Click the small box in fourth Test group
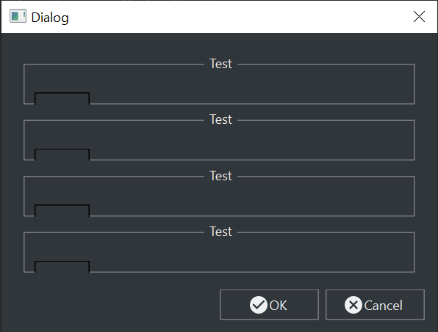The height and width of the screenshot is (332, 438). tap(62, 267)
